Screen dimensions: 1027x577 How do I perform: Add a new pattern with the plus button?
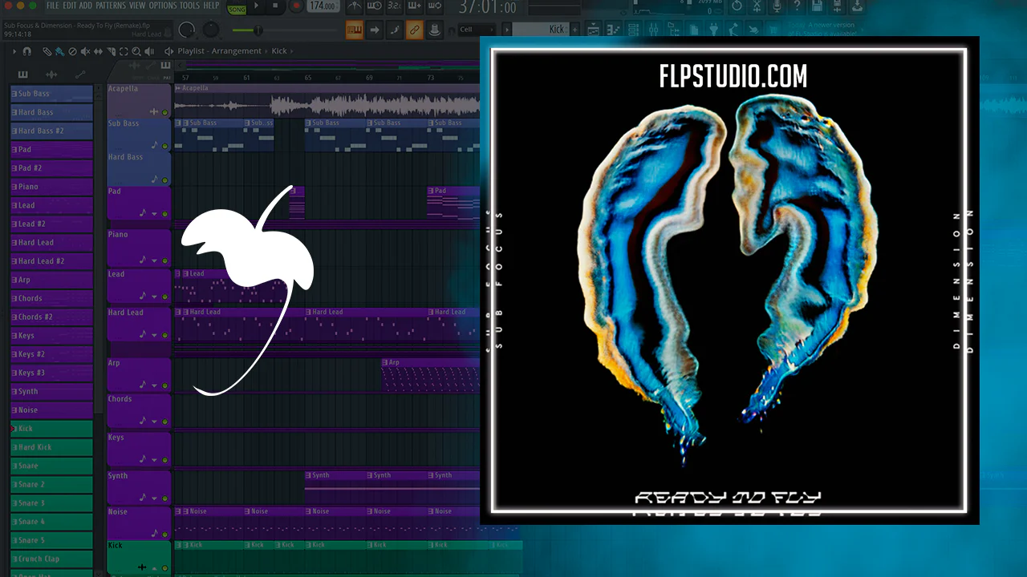coord(575,30)
